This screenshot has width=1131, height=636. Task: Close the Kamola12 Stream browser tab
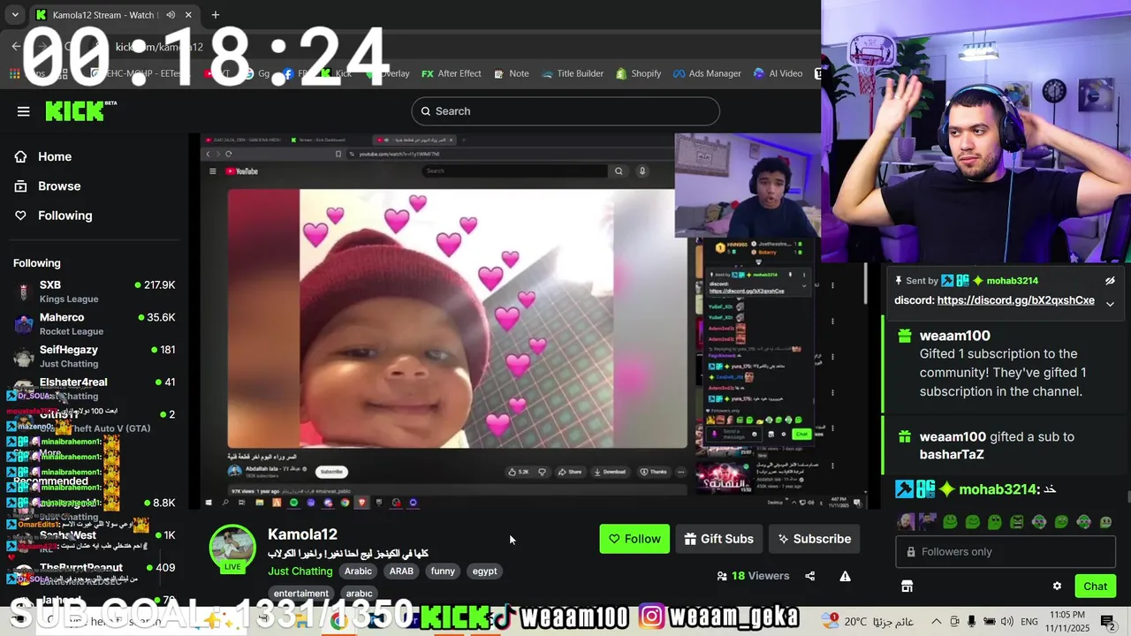188,15
